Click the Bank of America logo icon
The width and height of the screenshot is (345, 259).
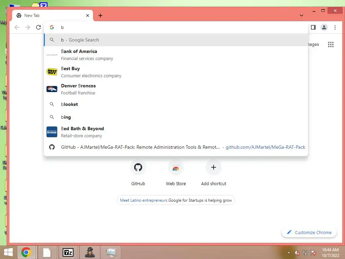[x=52, y=55]
